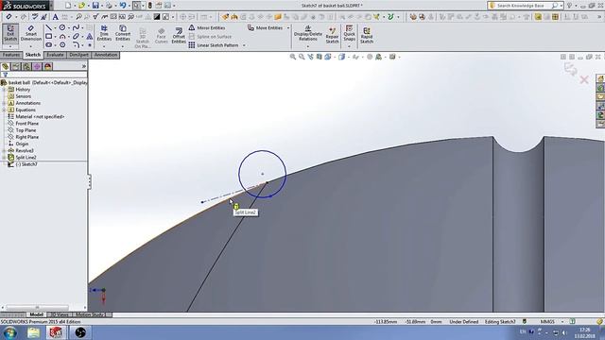
Task: Open the Linear Sketch Pattern dropdown arrow
Action: pyautogui.click(x=244, y=45)
